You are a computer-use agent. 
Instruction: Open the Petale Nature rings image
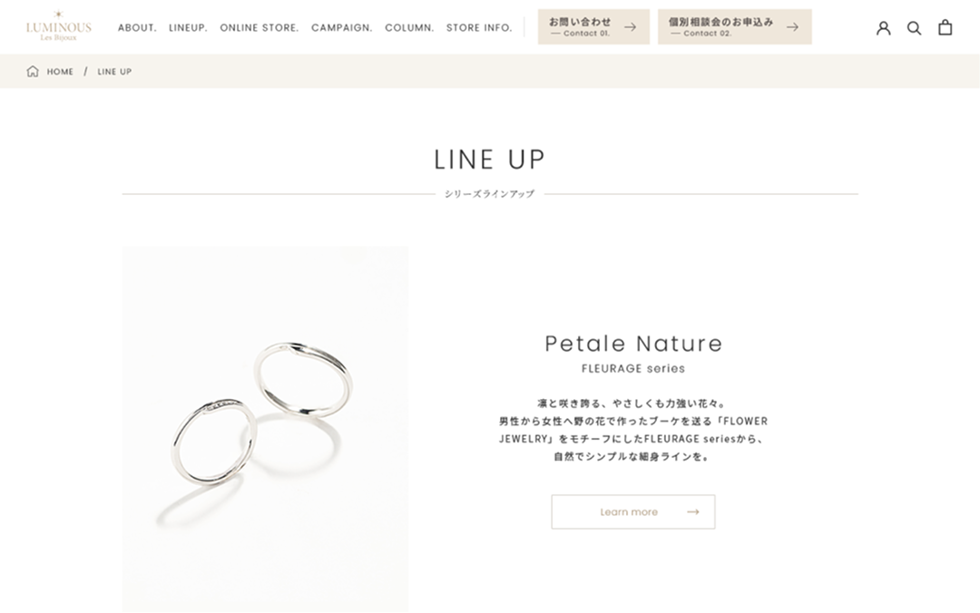pyautogui.click(x=265, y=429)
